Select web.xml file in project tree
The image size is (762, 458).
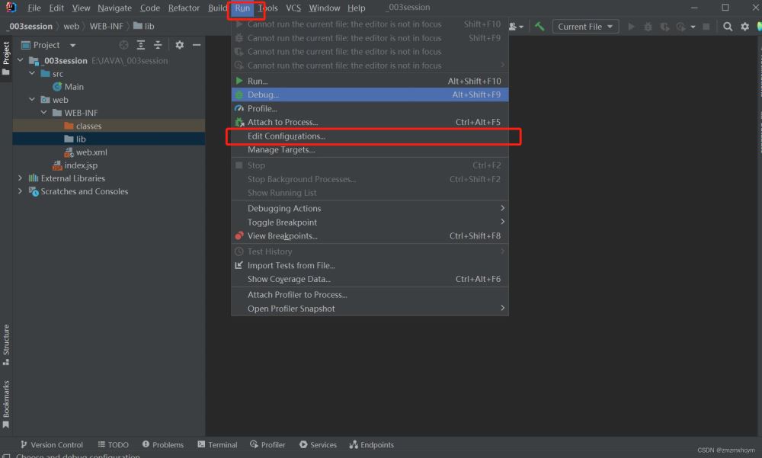(x=91, y=152)
